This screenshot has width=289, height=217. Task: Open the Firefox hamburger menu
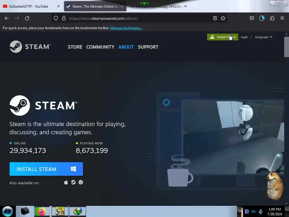coord(282,18)
